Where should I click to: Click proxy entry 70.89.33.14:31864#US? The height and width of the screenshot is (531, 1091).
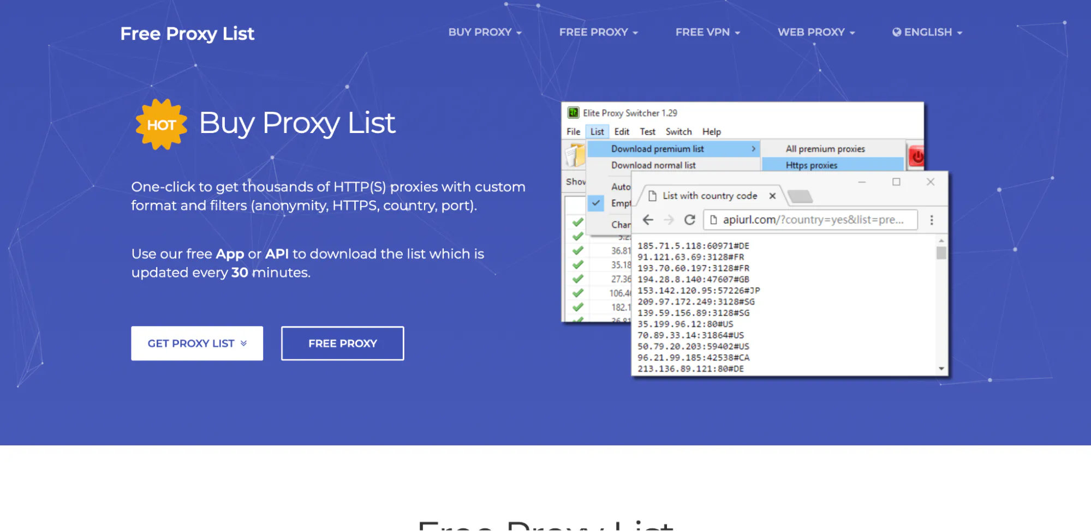tap(690, 335)
